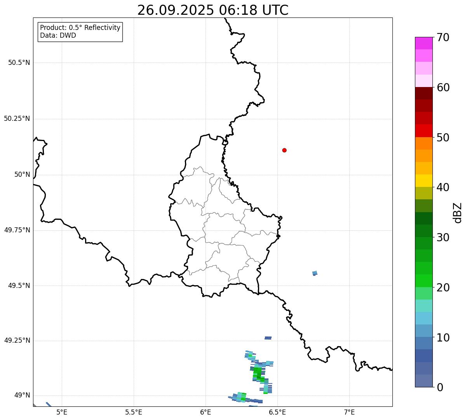Click the colorbar tick label 20
The image size is (467, 420).
pyautogui.click(x=443, y=288)
